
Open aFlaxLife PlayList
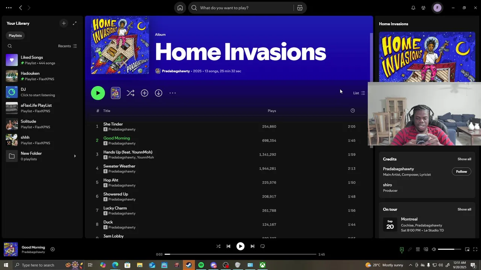click(42, 108)
